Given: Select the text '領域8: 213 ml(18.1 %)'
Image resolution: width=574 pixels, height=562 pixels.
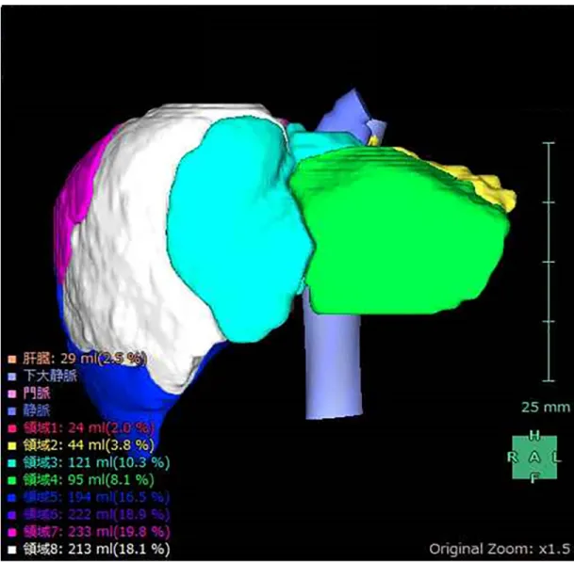Looking at the screenshot, I should [96, 549].
